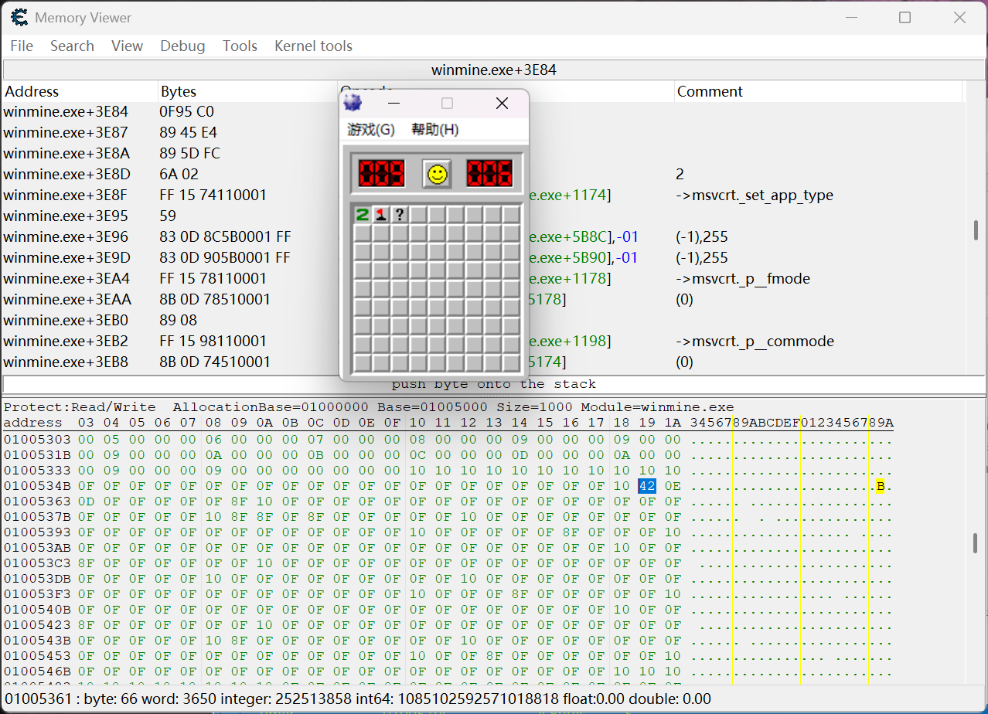Click the comment ->msvcrt._p__commode

[755, 341]
